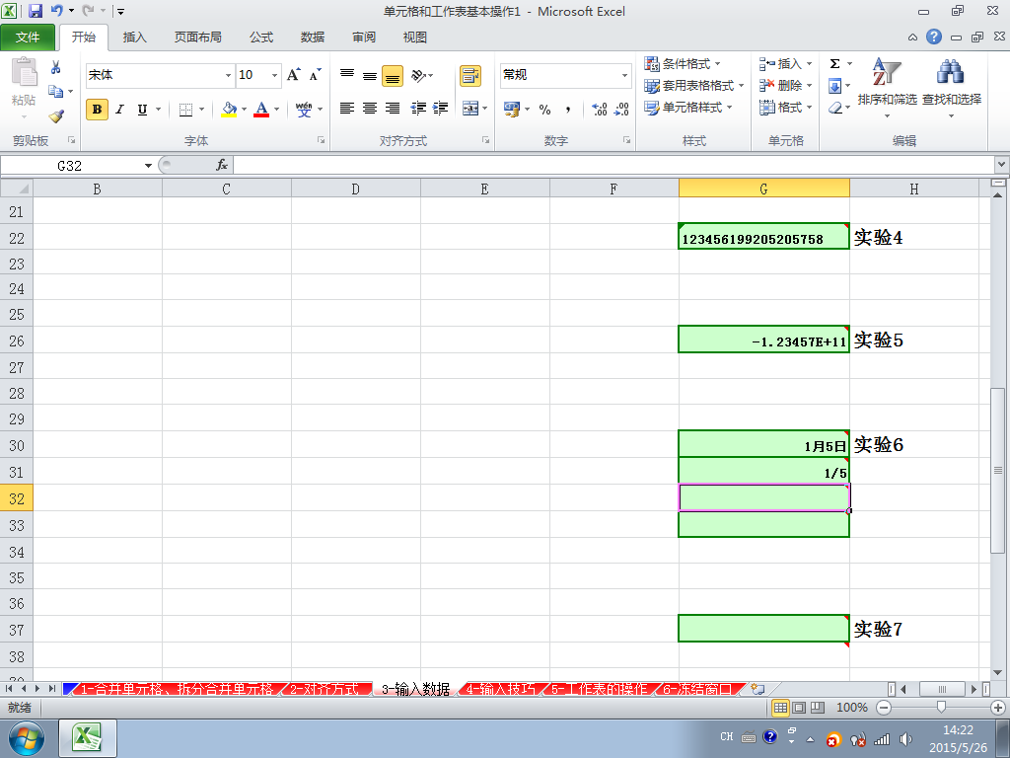The width and height of the screenshot is (1010, 758).
Task: Open the Name Box dropdown arrow
Action: pos(148,166)
